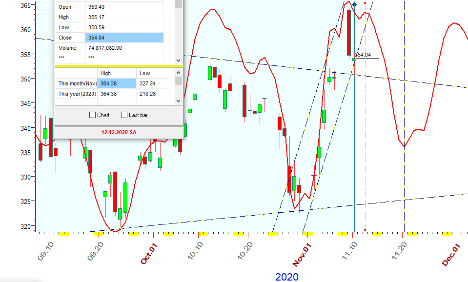This screenshot has height=282, width=468.
Task: Select This year low 218.26 cell
Action: click(x=154, y=94)
